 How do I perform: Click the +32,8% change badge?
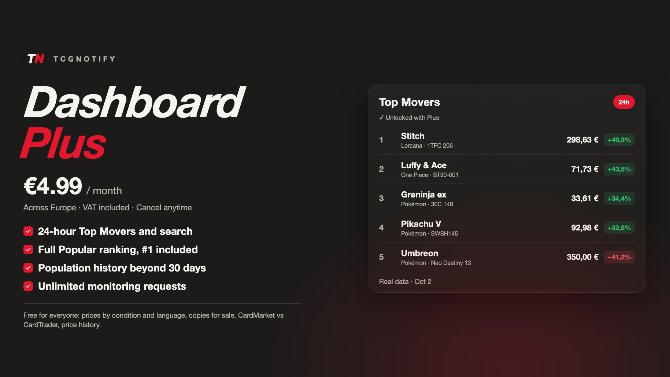pyautogui.click(x=619, y=228)
